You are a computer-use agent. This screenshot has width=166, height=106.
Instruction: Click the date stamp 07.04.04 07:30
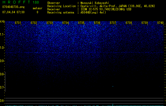[13, 12]
